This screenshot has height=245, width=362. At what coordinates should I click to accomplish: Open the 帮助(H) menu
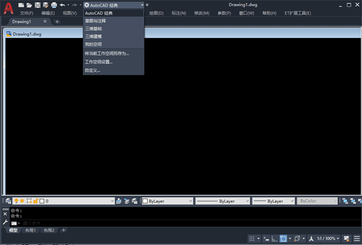pos(269,13)
